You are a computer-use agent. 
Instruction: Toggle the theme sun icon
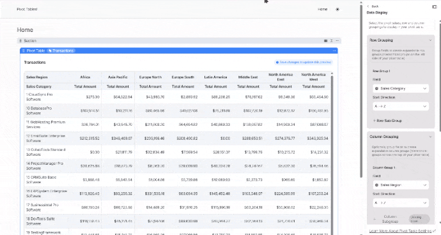tap(337, 10)
